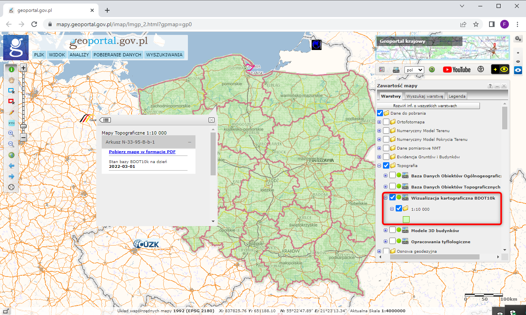Enable the Ortofotomapa layer checkbox

[x=386, y=122]
